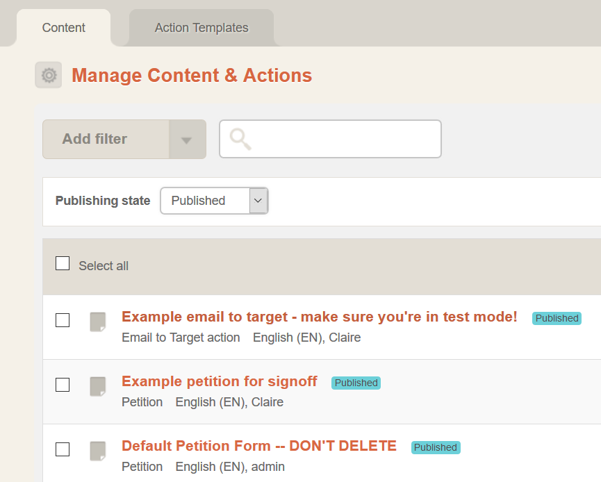Switch to the Action Templates tab
The width and height of the screenshot is (601, 482).
(201, 28)
